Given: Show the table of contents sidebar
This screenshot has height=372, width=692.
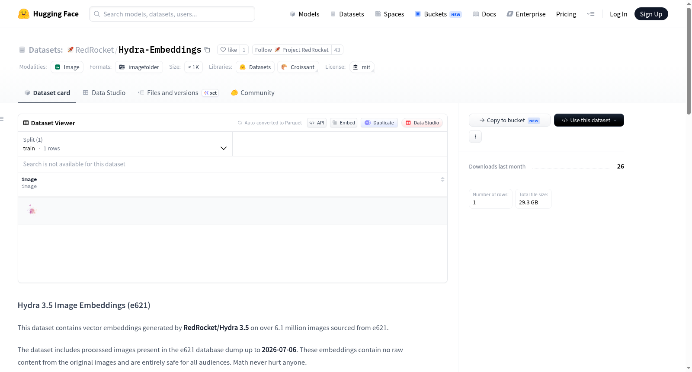Looking at the screenshot, I should coord(2,119).
